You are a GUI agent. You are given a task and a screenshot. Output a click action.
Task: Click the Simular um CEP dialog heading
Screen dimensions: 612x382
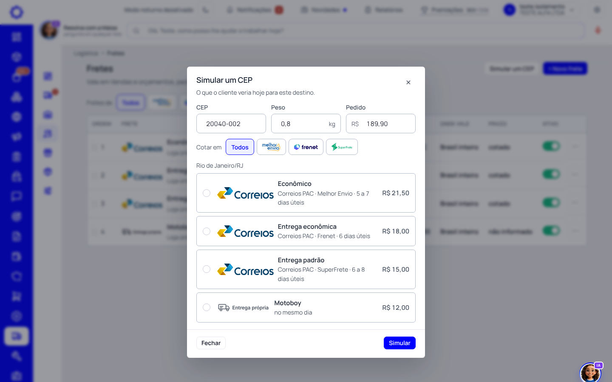pos(224,80)
